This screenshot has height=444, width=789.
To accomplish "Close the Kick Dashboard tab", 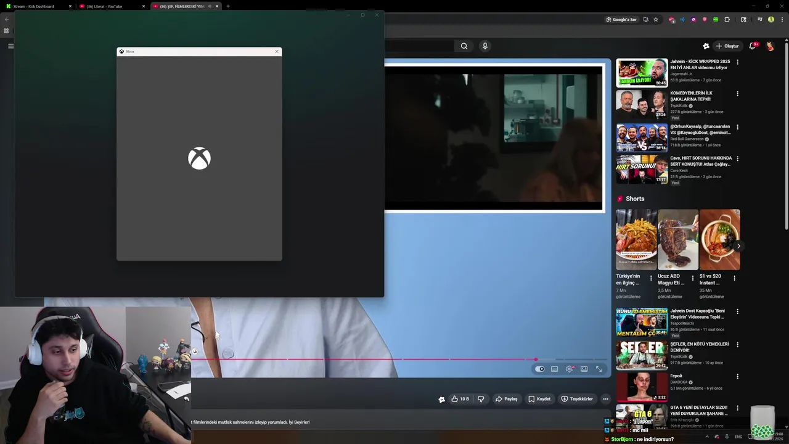I will (x=70, y=6).
